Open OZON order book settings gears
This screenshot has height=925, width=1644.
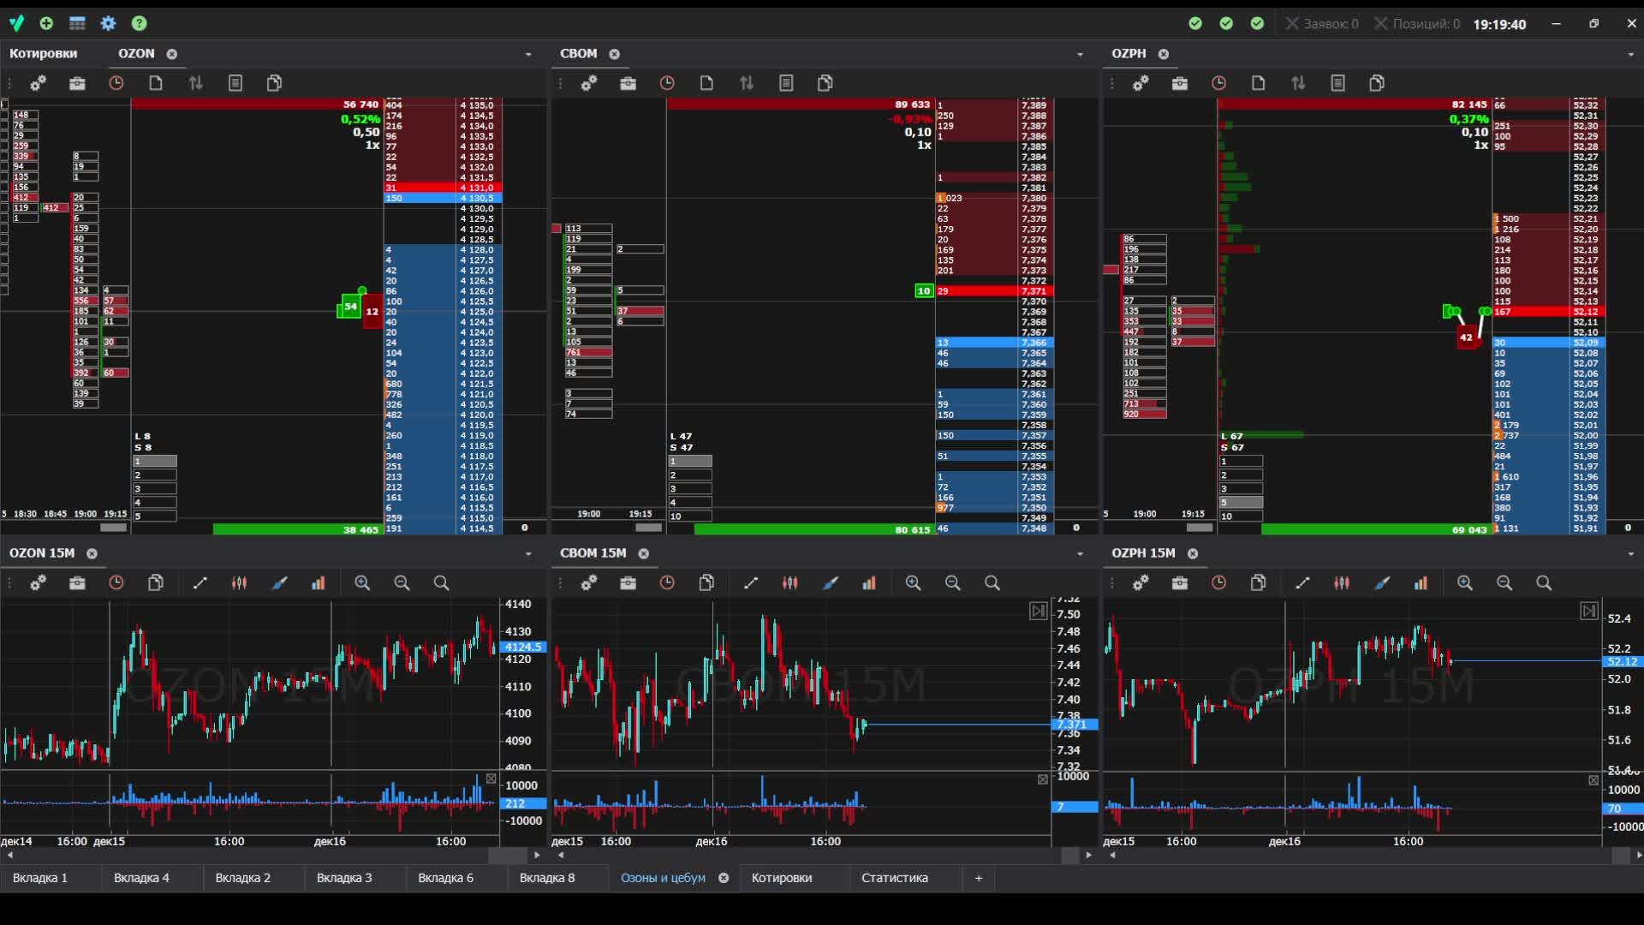39,83
